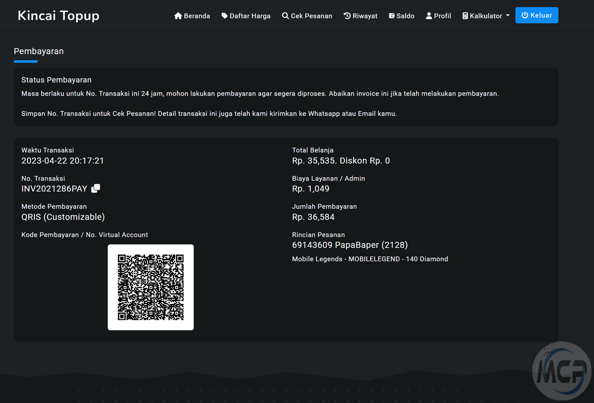Screen dimensions: 594x403
Task: Click the wallet icon beside Saldo
Action: [392, 16]
